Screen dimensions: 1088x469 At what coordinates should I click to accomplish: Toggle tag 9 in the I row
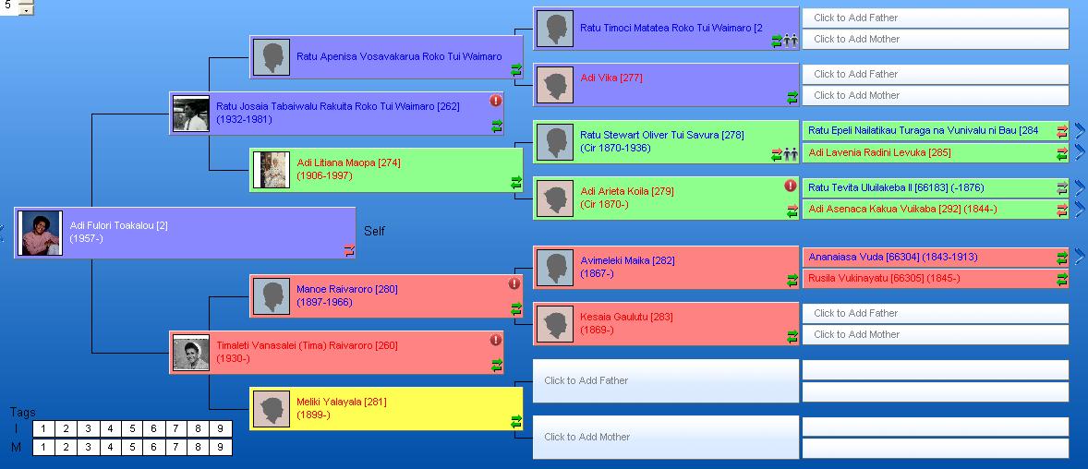click(x=220, y=428)
